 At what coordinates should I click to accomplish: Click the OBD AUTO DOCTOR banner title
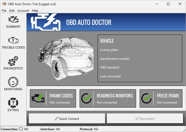pyautogui.click(x=89, y=22)
